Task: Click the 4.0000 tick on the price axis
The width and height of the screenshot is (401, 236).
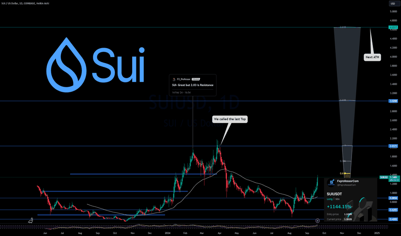Action: 393,57
